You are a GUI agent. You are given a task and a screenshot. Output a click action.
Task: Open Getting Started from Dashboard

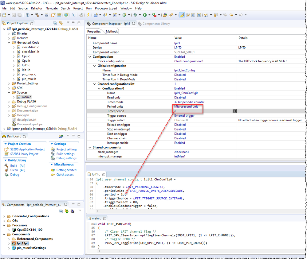[66, 170]
